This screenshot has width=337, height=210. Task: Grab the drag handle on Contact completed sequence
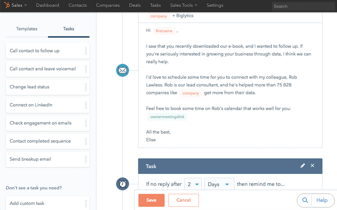(86, 141)
